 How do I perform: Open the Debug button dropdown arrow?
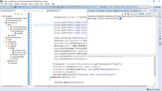coord(56,7)
